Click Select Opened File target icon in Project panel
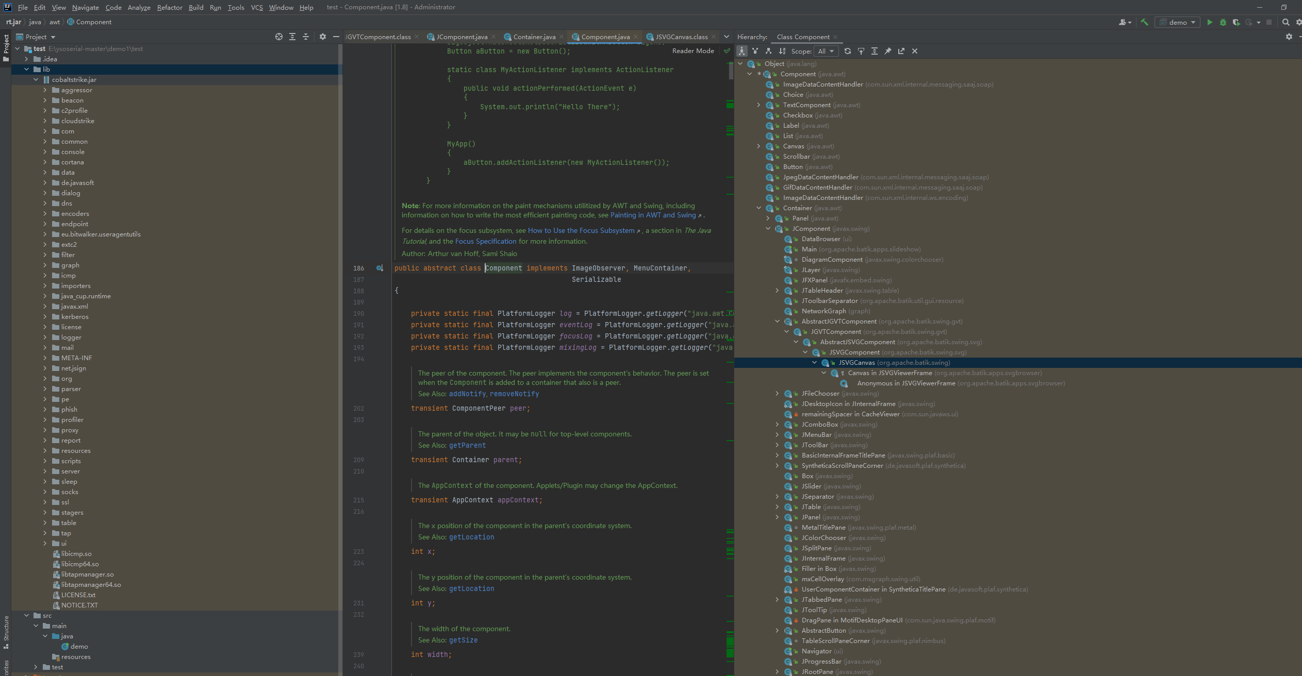1302x676 pixels. point(278,37)
